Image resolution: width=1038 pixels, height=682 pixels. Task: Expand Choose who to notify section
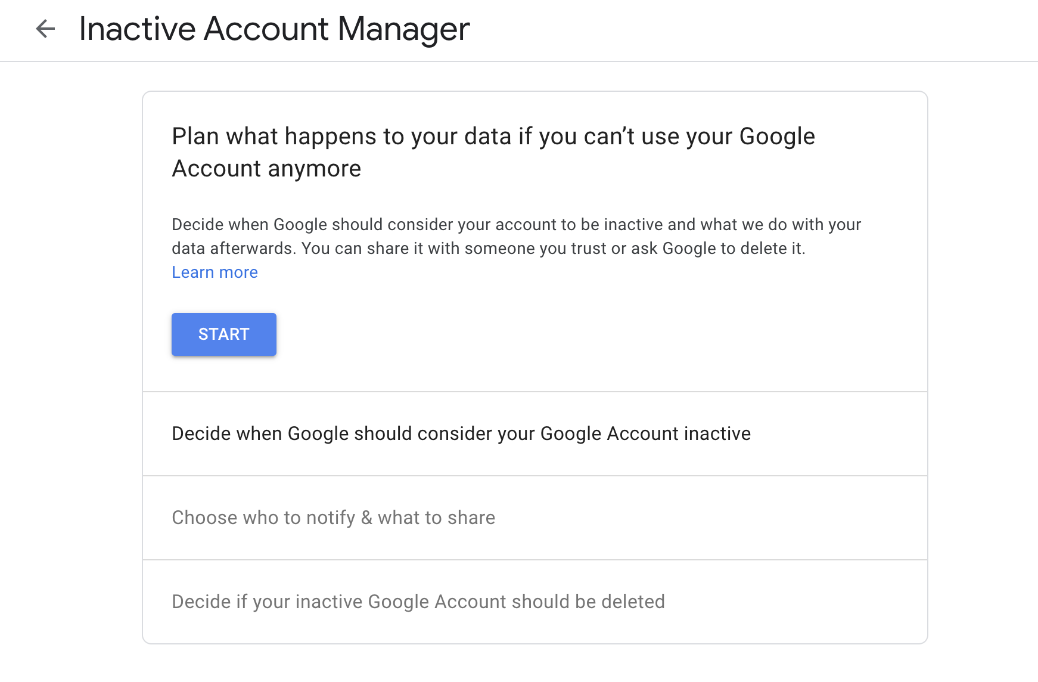point(333,517)
